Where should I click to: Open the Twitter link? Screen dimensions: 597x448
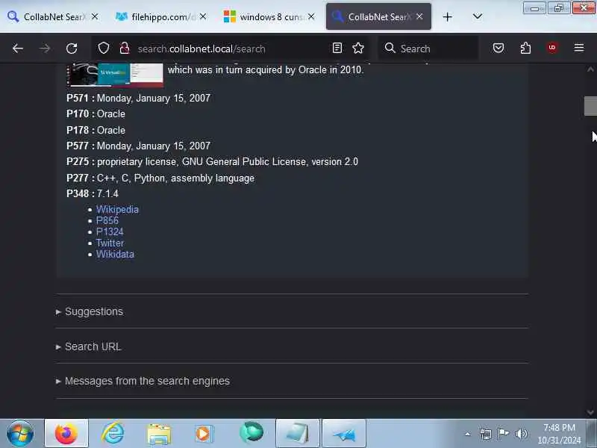(110, 243)
